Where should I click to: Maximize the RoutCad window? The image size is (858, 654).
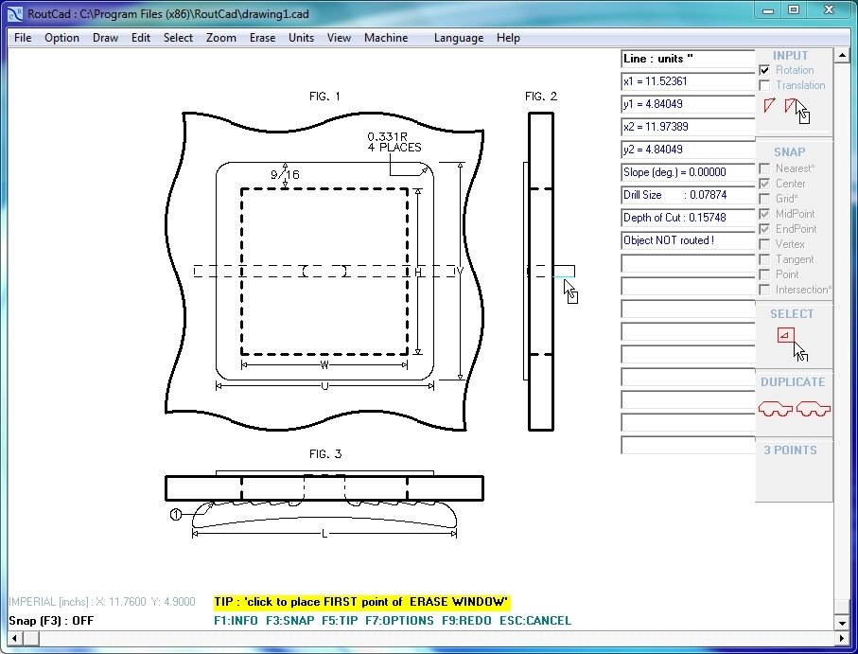coord(794,9)
